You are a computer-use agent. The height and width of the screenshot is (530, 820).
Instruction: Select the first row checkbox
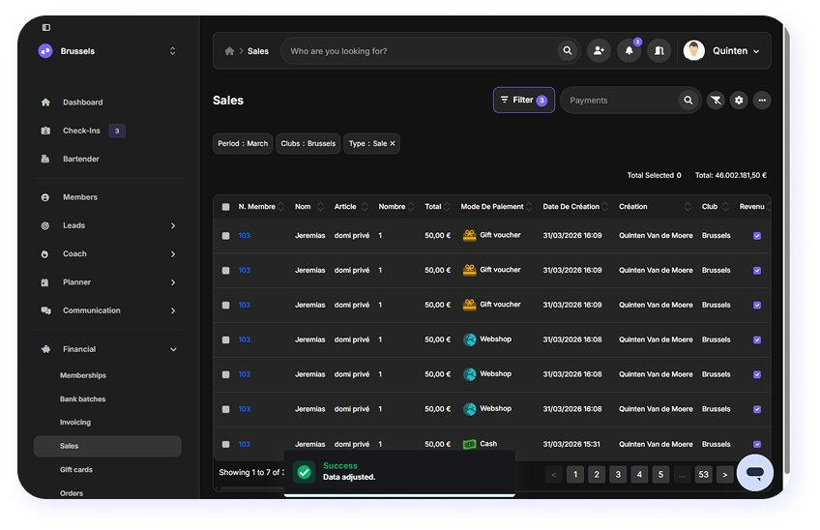(x=225, y=235)
